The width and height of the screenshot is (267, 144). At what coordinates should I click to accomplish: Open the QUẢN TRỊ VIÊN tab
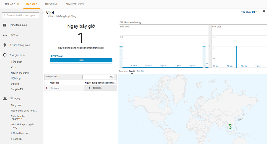[x=75, y=4]
